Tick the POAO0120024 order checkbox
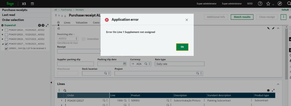Image resolution: width=291 pixels, height=106 pixels. (6, 30)
